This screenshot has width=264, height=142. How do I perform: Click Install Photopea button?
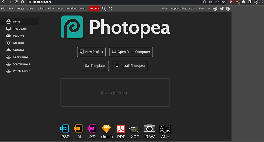(x=130, y=66)
